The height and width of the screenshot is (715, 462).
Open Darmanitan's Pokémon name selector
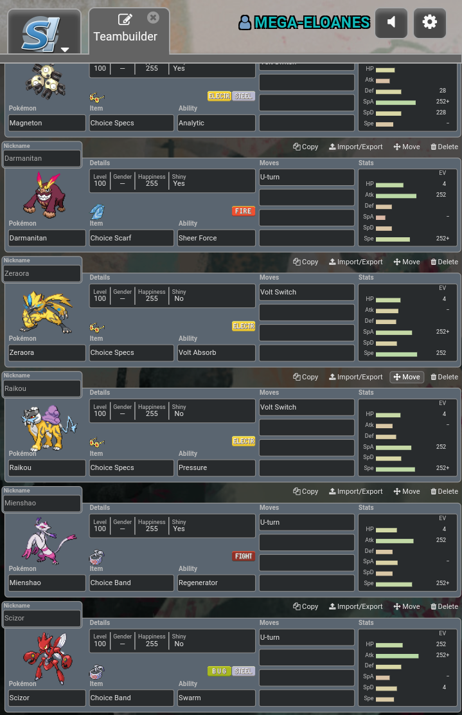click(47, 238)
